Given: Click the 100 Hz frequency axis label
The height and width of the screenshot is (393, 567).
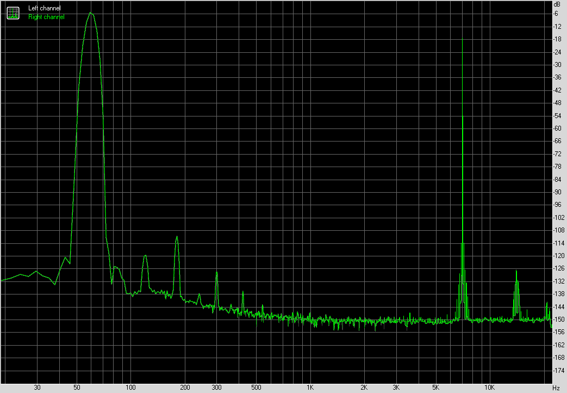Looking at the screenshot, I should [x=130, y=388].
